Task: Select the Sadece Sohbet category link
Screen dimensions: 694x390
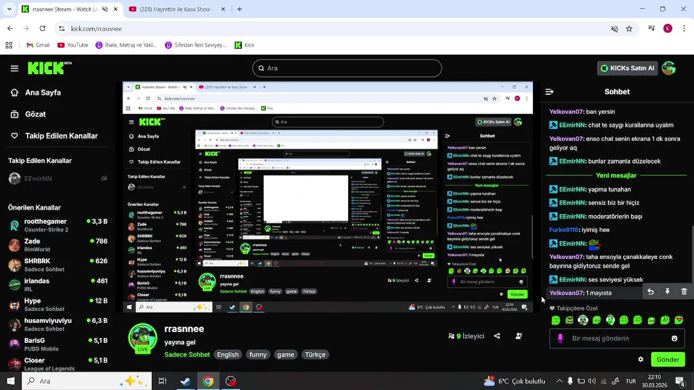Action: (187, 355)
